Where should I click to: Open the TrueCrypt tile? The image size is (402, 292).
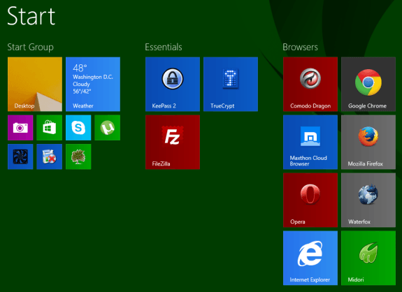(231, 85)
